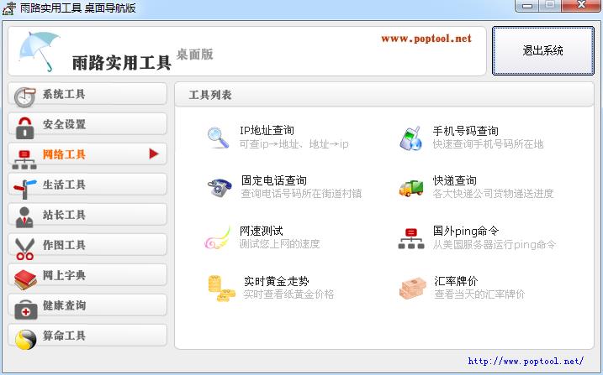The height and width of the screenshot is (375, 603).
Task: Launch the 快递查询 tool title
Action: click(x=454, y=180)
